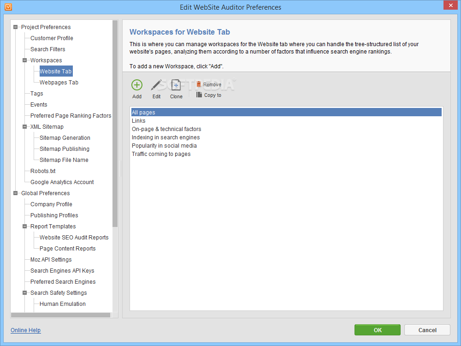The image size is (461, 346).
Task: Collapse the Report Templates node
Action: coord(25,227)
